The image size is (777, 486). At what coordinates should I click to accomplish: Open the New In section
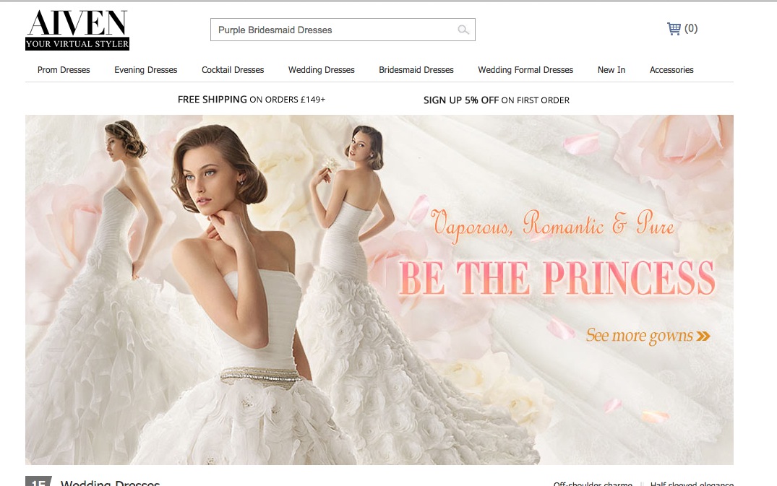coord(611,70)
